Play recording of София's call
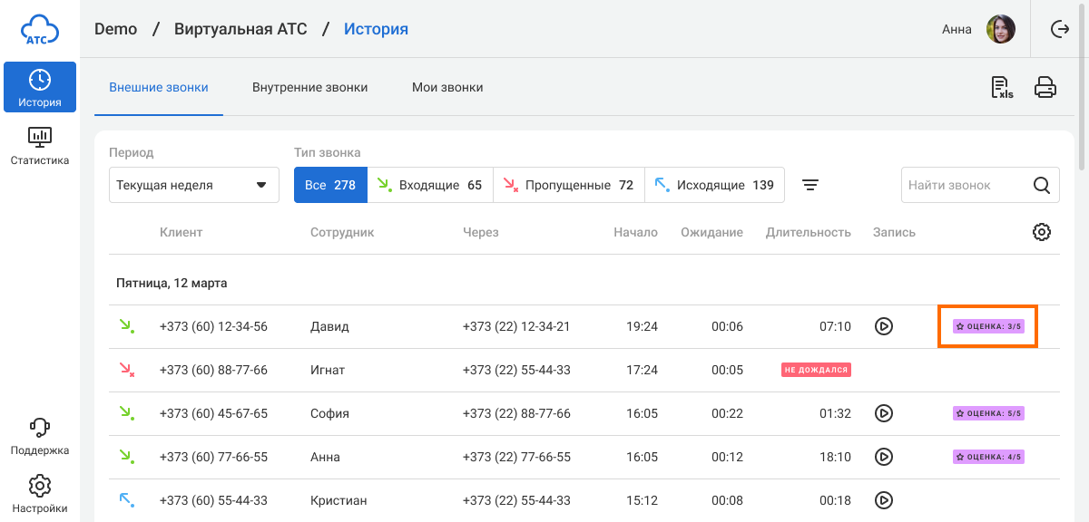1089x522 pixels. [884, 413]
